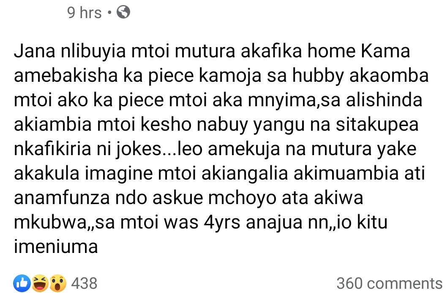The image size is (447, 293).
Task: Click the Wow surprised reaction icon
Action: (x=57, y=283)
